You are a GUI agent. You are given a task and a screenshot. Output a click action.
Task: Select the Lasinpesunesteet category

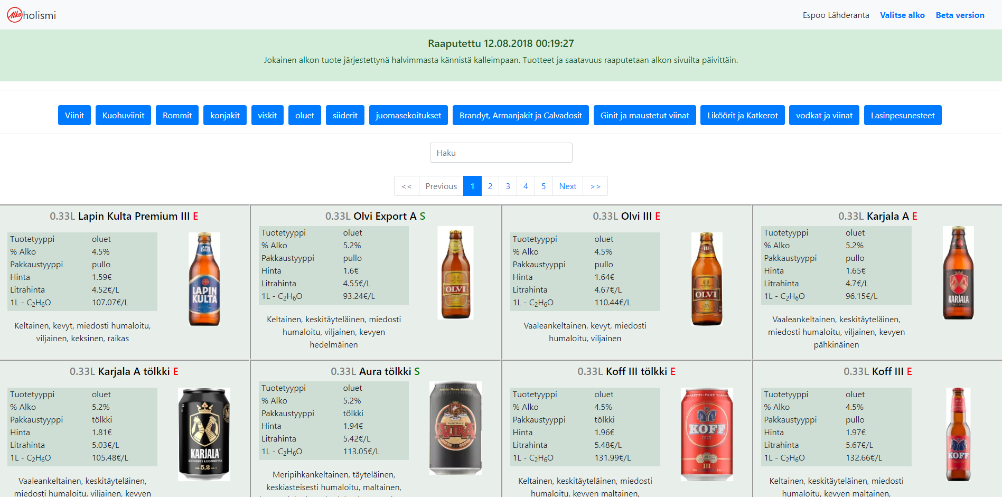tap(903, 115)
